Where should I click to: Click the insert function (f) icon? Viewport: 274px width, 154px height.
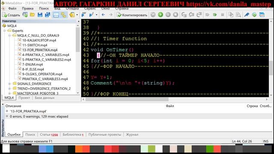(x=91, y=15)
